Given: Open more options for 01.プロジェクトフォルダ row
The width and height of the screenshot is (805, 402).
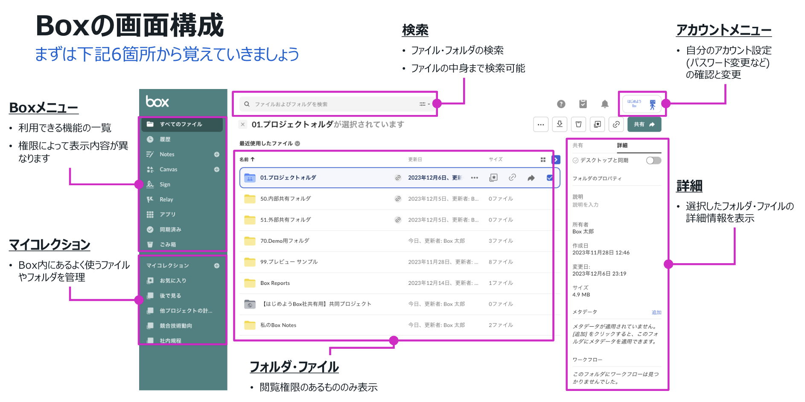Looking at the screenshot, I should [474, 178].
